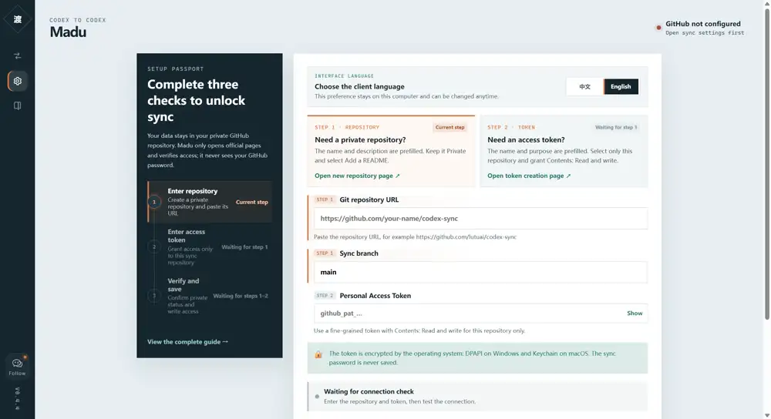Click the 'Waiting for step 1' badge on token card

tap(615, 127)
